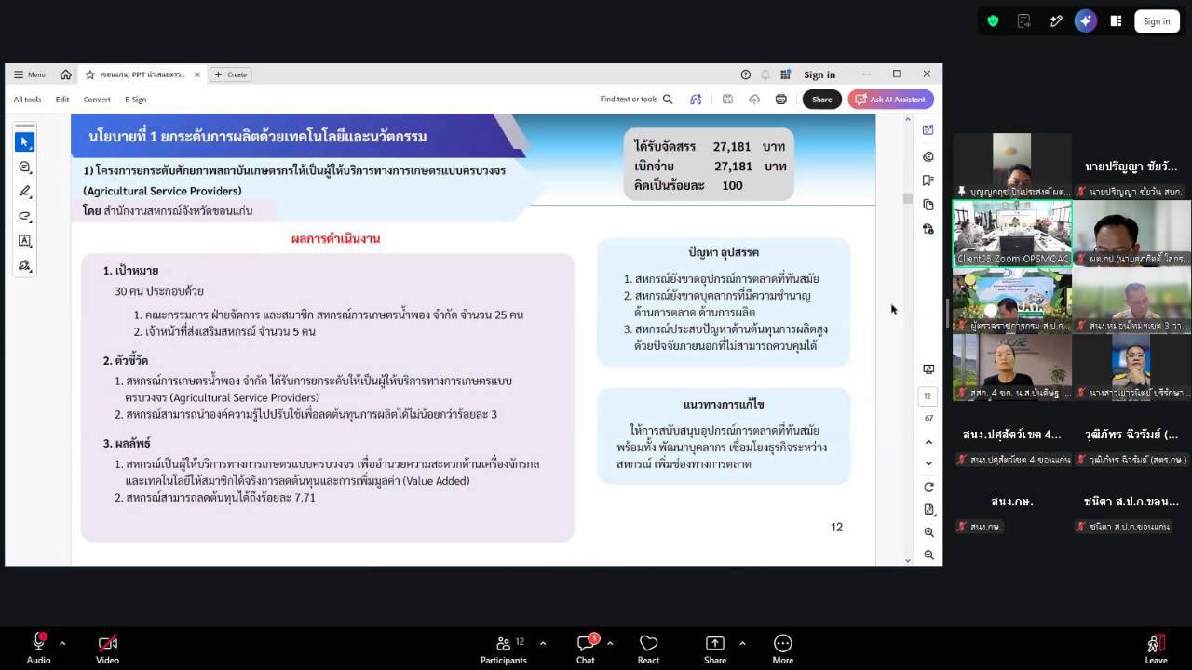Select the Client05 Zoom OPSMOAC video thumbnail

pyautogui.click(x=1012, y=234)
